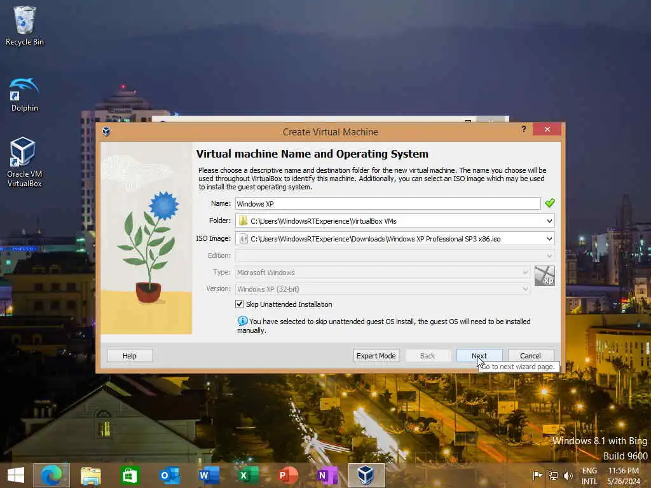Open Excel from the taskbar

click(x=248, y=475)
